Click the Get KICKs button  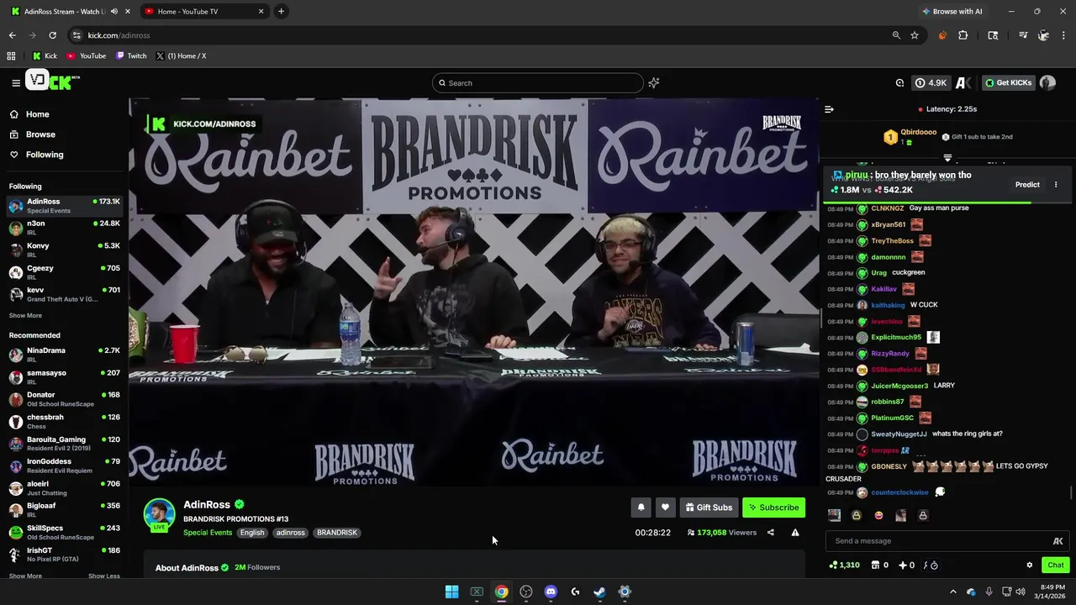(x=1007, y=82)
